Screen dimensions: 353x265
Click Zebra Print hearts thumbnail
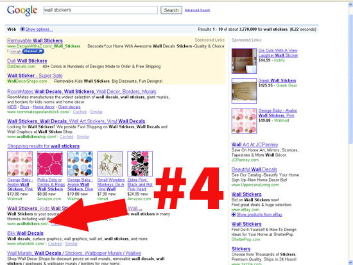(140, 164)
